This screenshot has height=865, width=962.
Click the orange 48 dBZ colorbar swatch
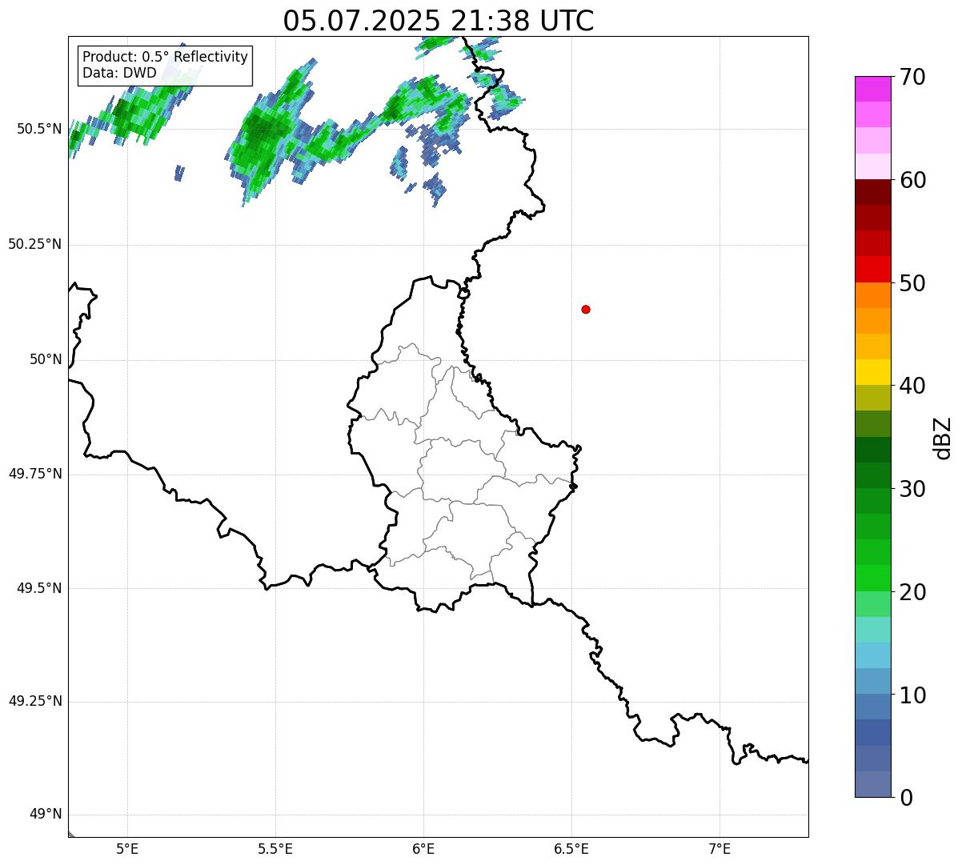[873, 295]
